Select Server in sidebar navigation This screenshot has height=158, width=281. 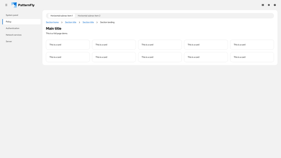pyautogui.click(x=22, y=41)
